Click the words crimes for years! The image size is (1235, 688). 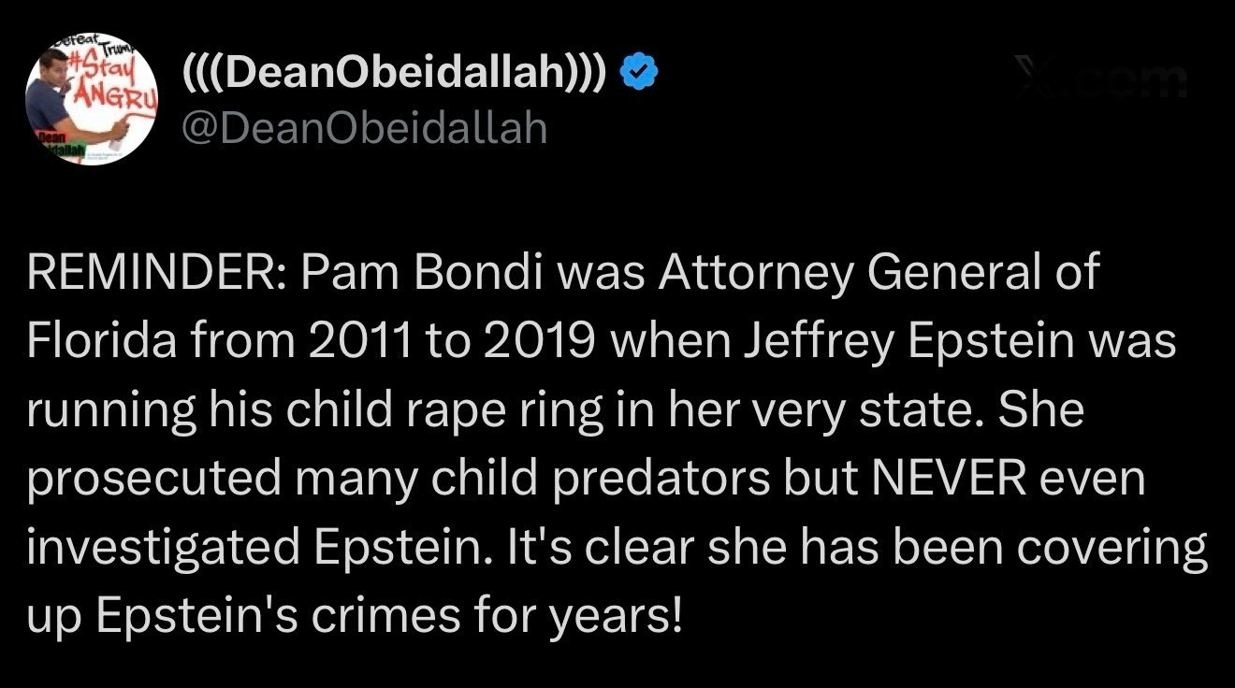[x=511, y=616]
